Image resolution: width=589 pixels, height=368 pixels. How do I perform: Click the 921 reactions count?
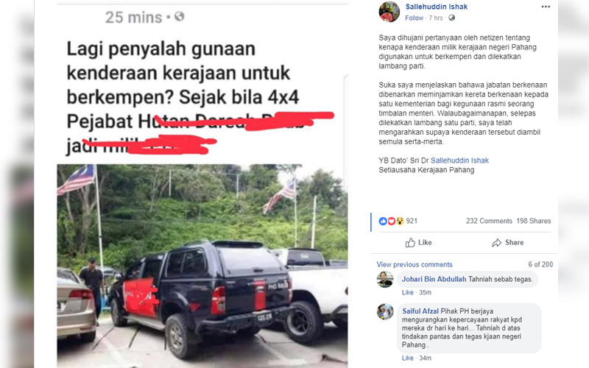click(412, 221)
